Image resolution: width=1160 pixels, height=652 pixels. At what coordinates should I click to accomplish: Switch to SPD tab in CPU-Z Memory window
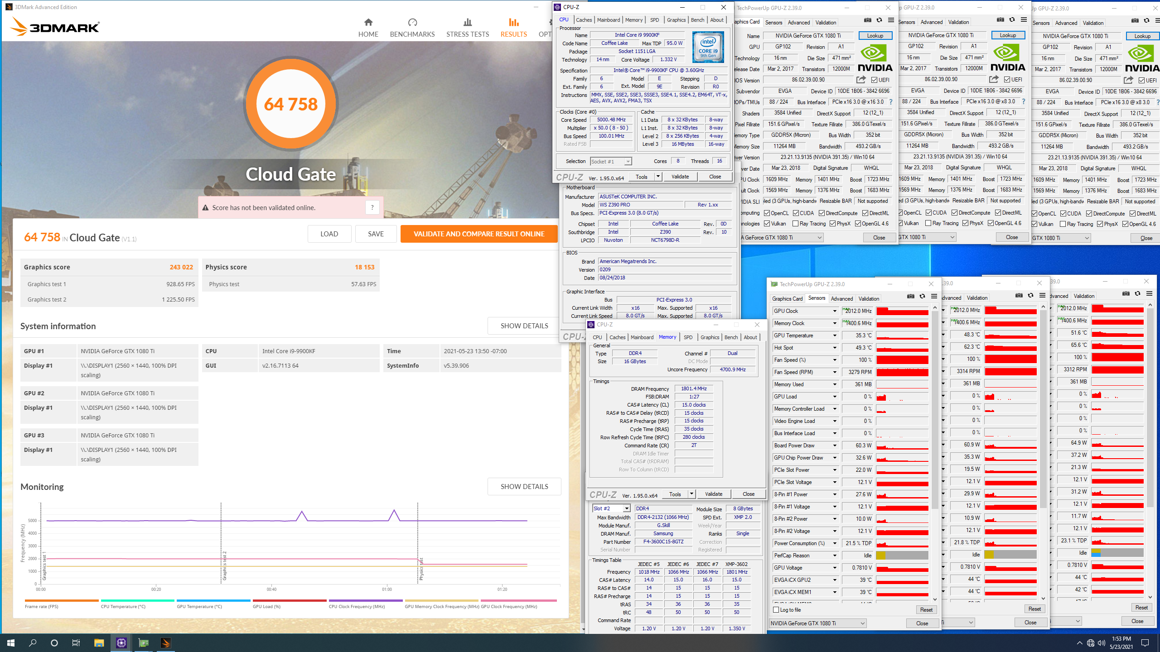pyautogui.click(x=688, y=337)
